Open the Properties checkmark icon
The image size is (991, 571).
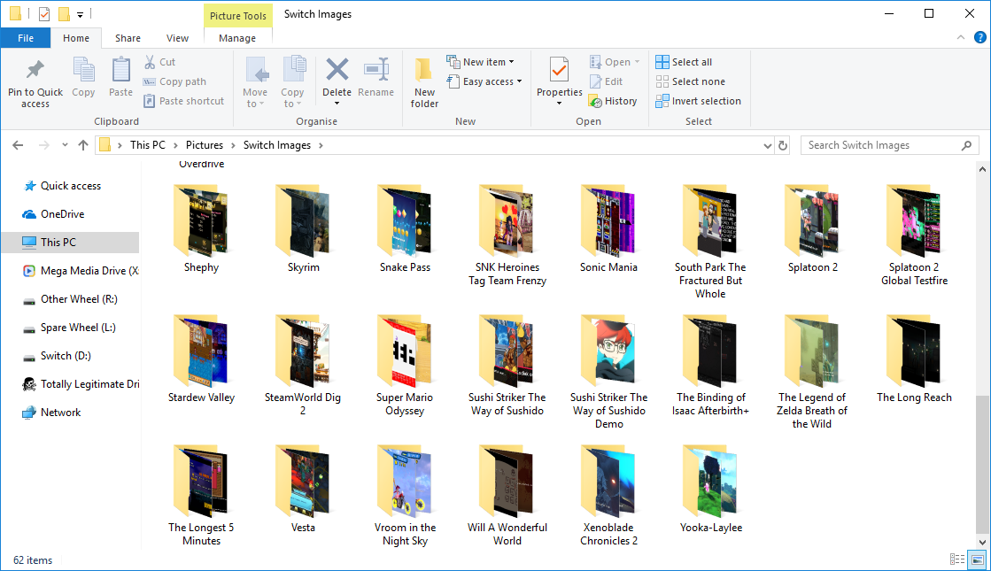point(560,69)
